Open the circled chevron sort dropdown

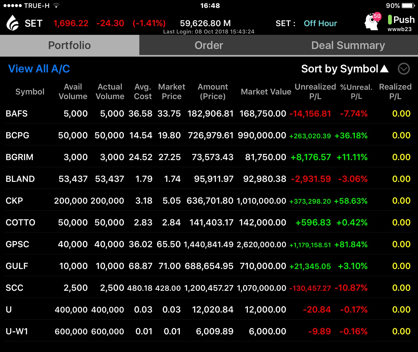[404, 69]
